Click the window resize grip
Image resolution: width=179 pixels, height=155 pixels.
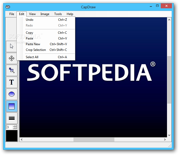[x=170, y=146]
